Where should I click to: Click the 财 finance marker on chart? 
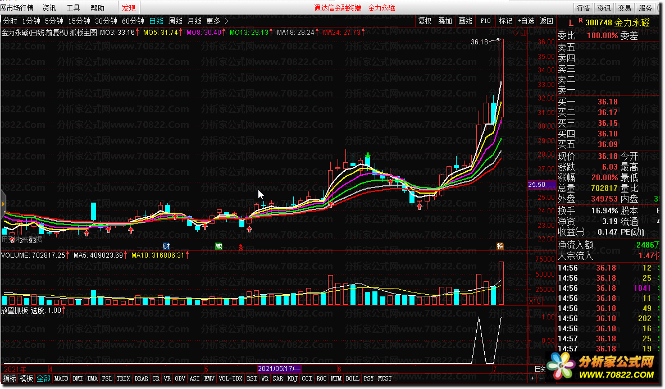pyautogui.click(x=166, y=246)
